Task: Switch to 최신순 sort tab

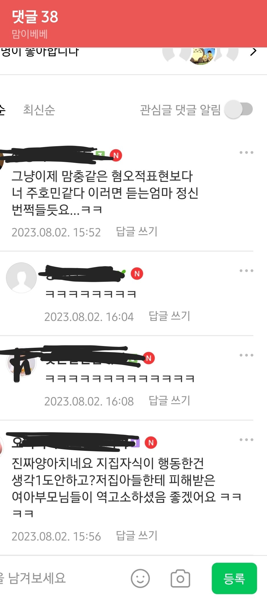Action: pos(39,110)
